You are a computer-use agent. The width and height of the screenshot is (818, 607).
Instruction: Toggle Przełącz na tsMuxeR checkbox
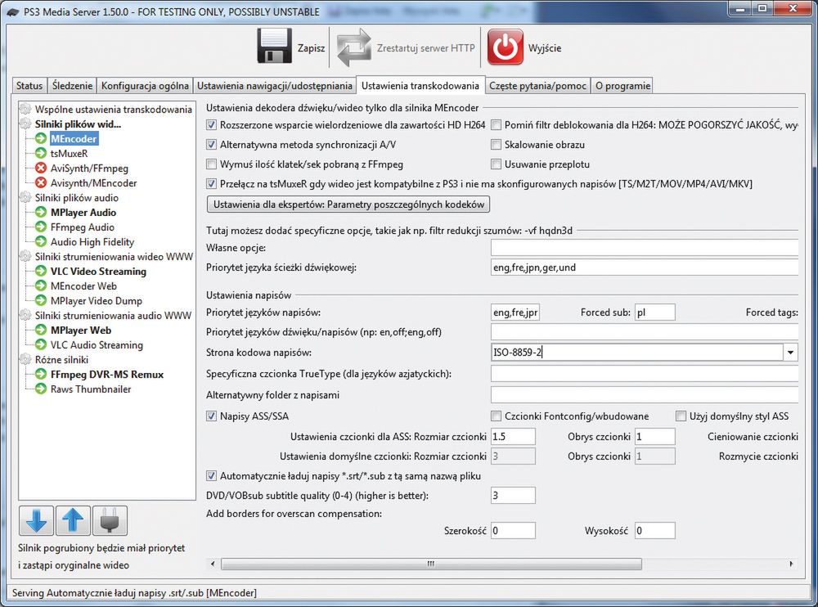[211, 184]
